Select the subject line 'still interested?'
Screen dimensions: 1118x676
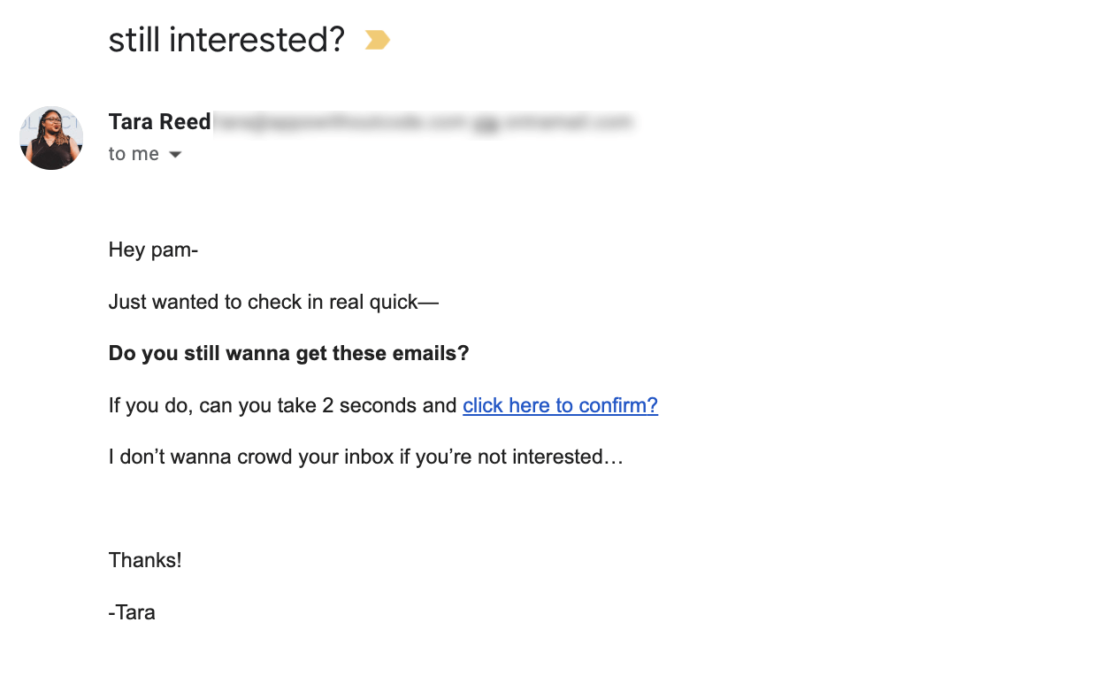[224, 39]
